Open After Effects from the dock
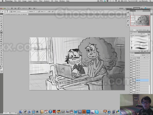This screenshot has width=153, height=115. [x=80, y=111]
